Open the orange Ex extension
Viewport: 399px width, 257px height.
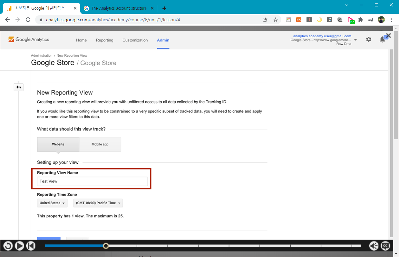pos(299,20)
